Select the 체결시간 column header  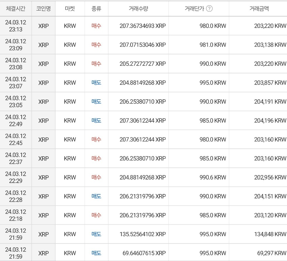tap(16, 8)
